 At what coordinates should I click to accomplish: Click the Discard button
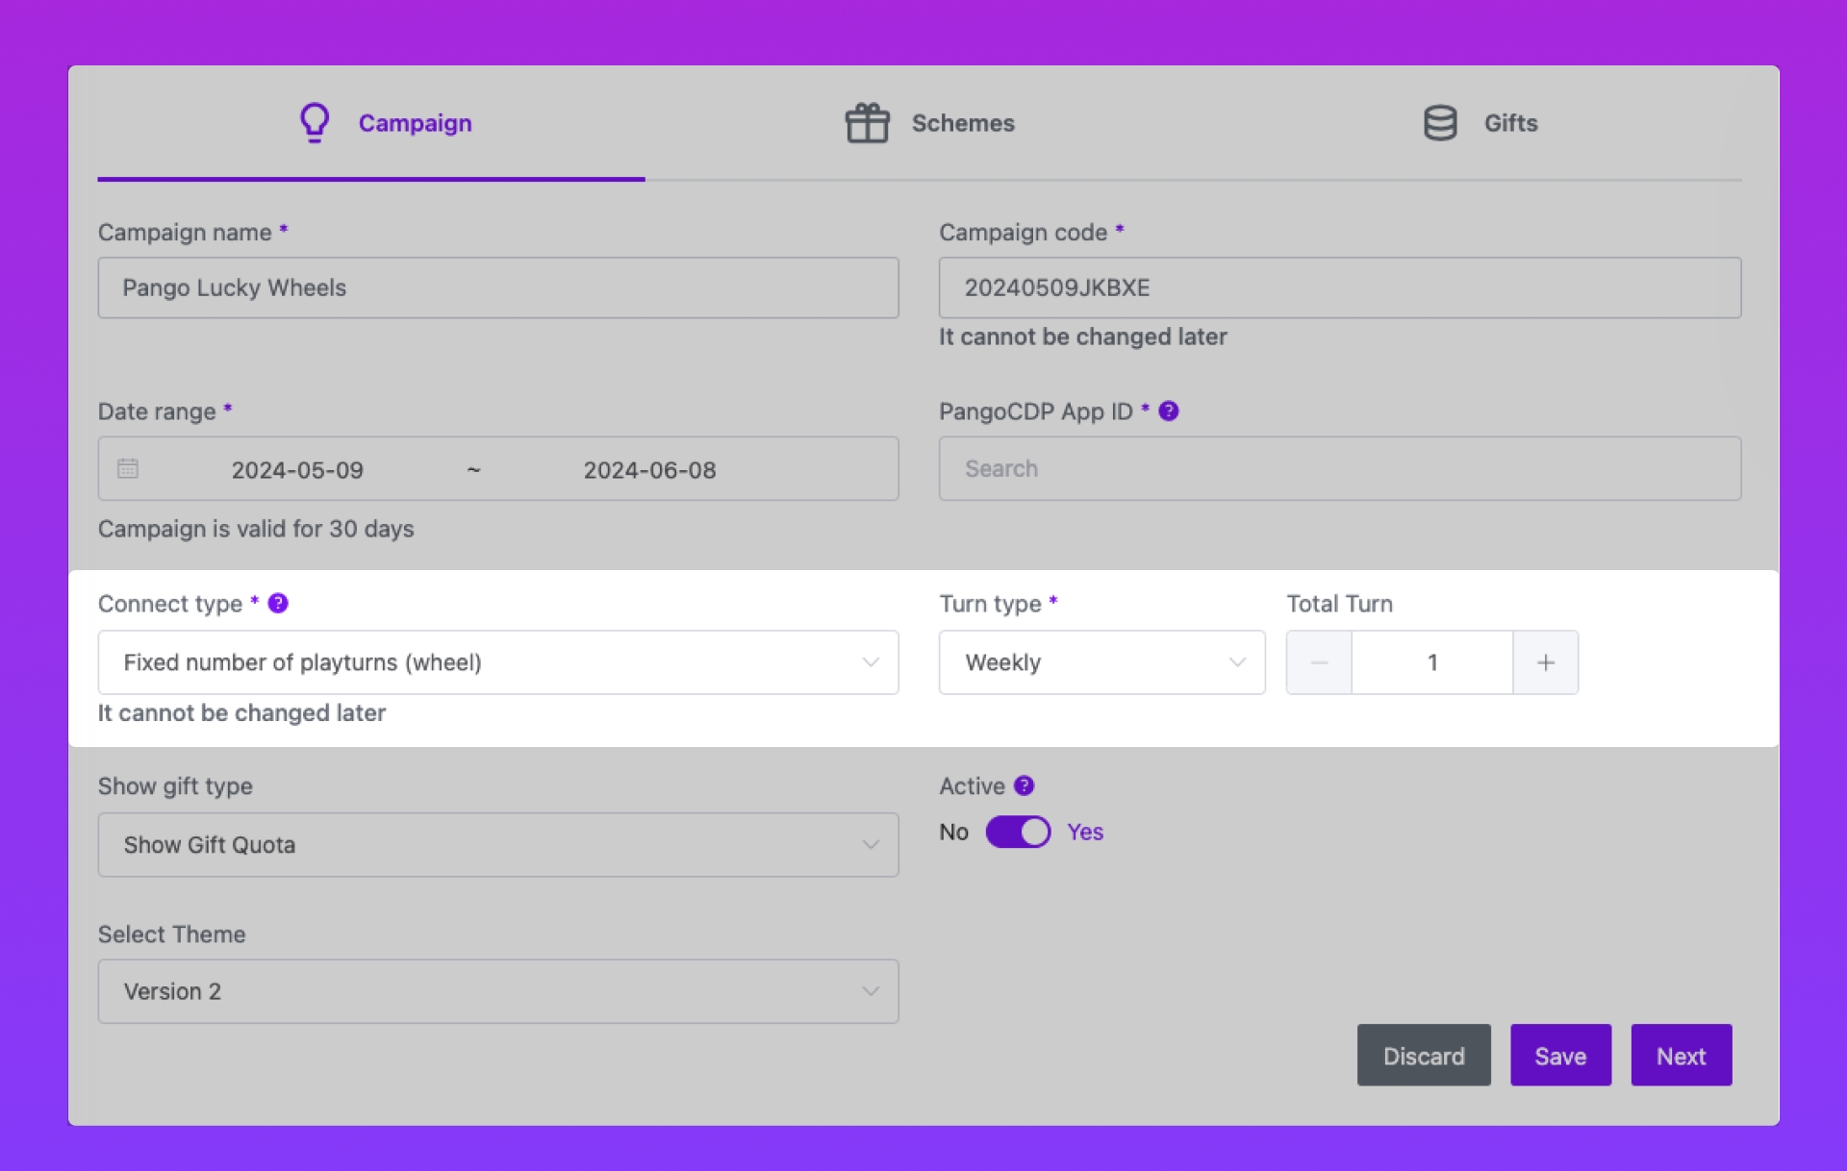pyautogui.click(x=1423, y=1056)
